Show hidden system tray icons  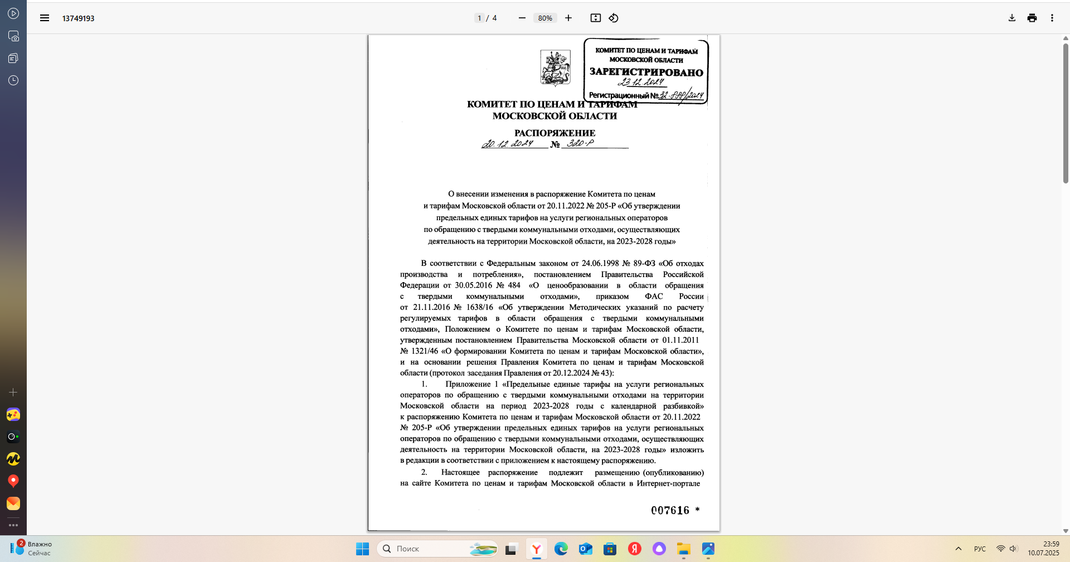pos(958,549)
